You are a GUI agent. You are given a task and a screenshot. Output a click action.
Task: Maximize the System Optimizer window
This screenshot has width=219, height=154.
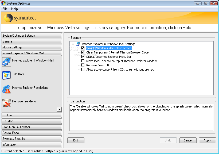(206, 3)
